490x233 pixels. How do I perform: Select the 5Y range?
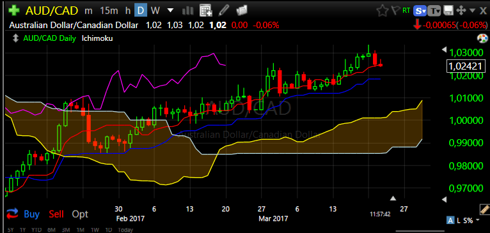click(x=11, y=230)
